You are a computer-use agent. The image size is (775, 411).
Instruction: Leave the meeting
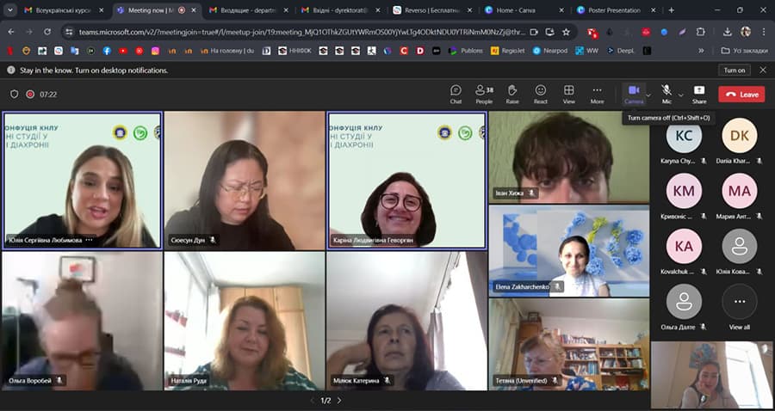pyautogui.click(x=741, y=95)
